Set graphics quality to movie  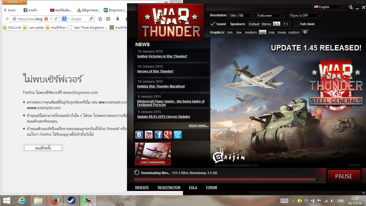pyautogui.click(x=282, y=32)
